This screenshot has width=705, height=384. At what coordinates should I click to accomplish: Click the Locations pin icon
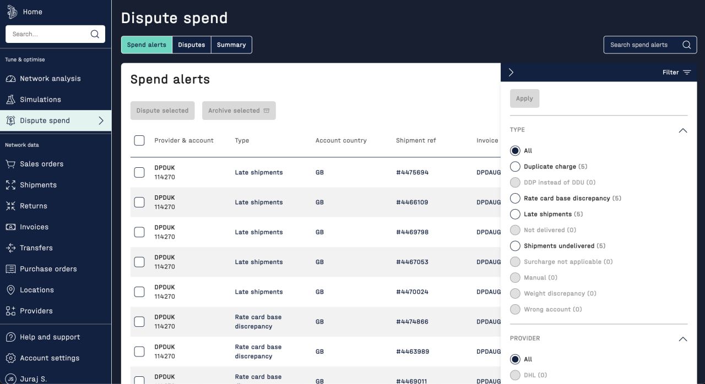[x=10, y=290]
